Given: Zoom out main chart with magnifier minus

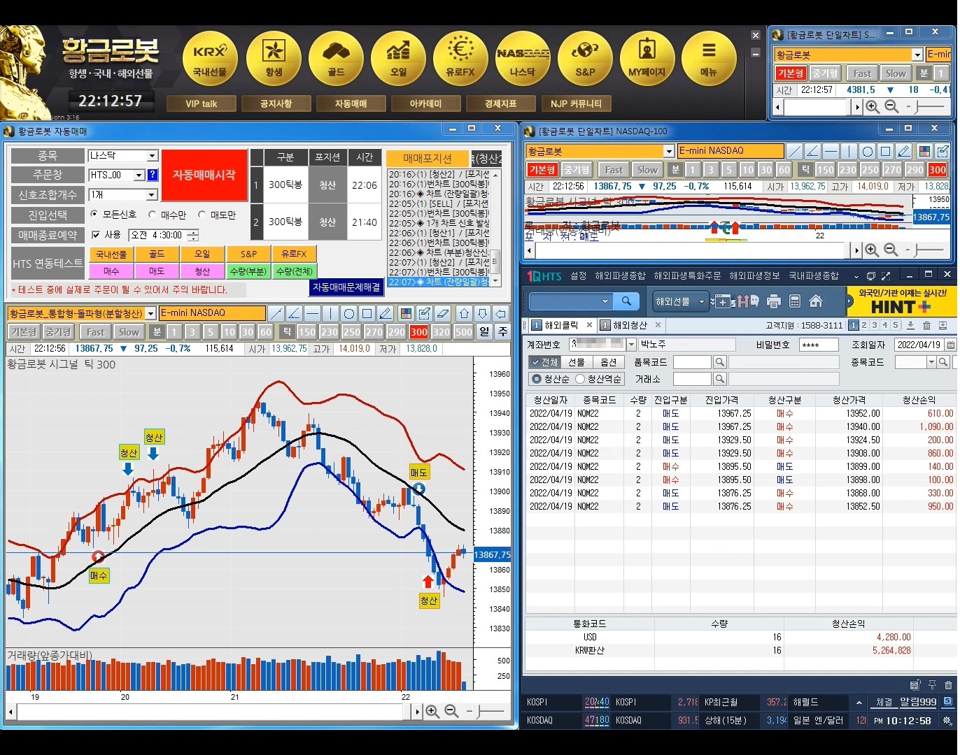Looking at the screenshot, I should pyautogui.click(x=452, y=712).
